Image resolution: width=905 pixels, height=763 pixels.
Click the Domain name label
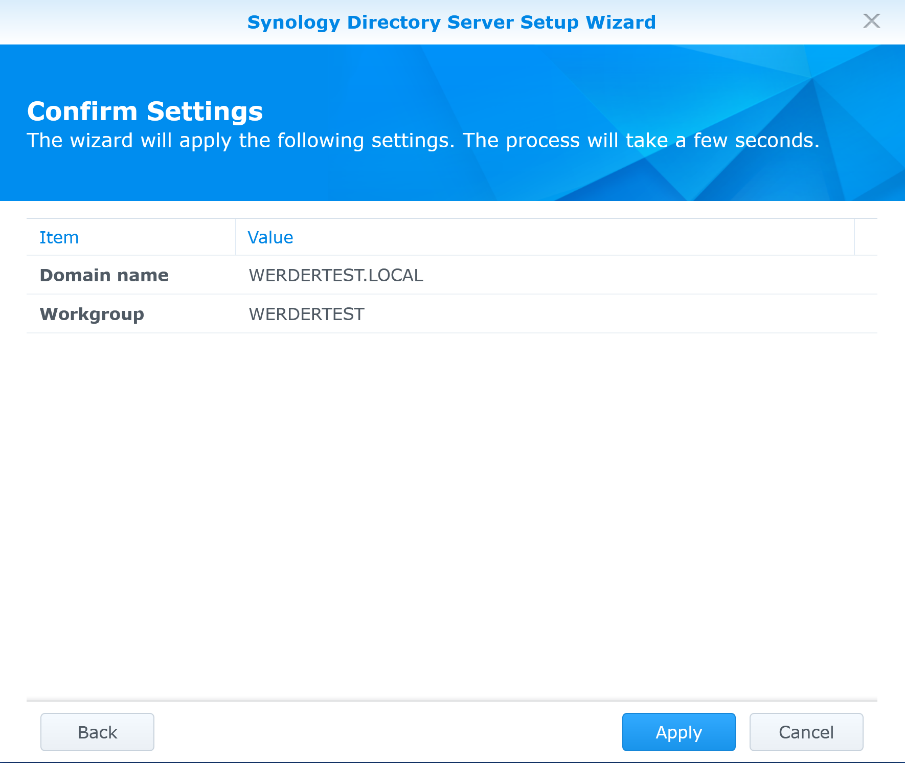(104, 275)
